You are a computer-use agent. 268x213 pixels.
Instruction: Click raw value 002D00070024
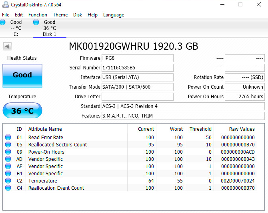coord(238,181)
